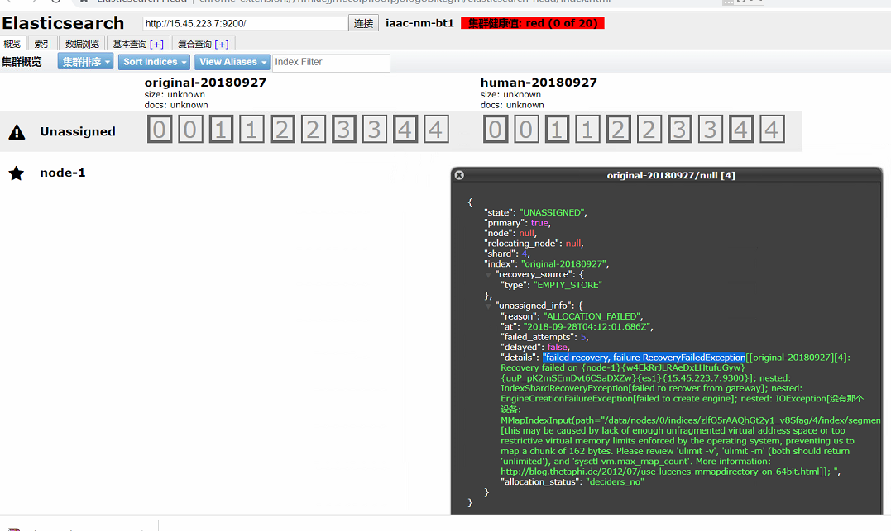Open the 数据浏览 tab
Image resolution: width=891 pixels, height=531 pixels.
coord(82,44)
